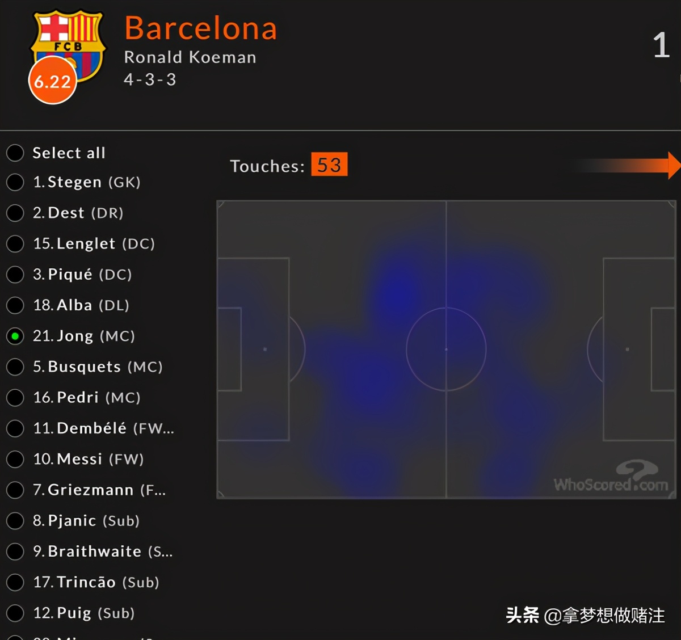Click the Barcelona team name heading
681x640 pixels.
pos(201,28)
